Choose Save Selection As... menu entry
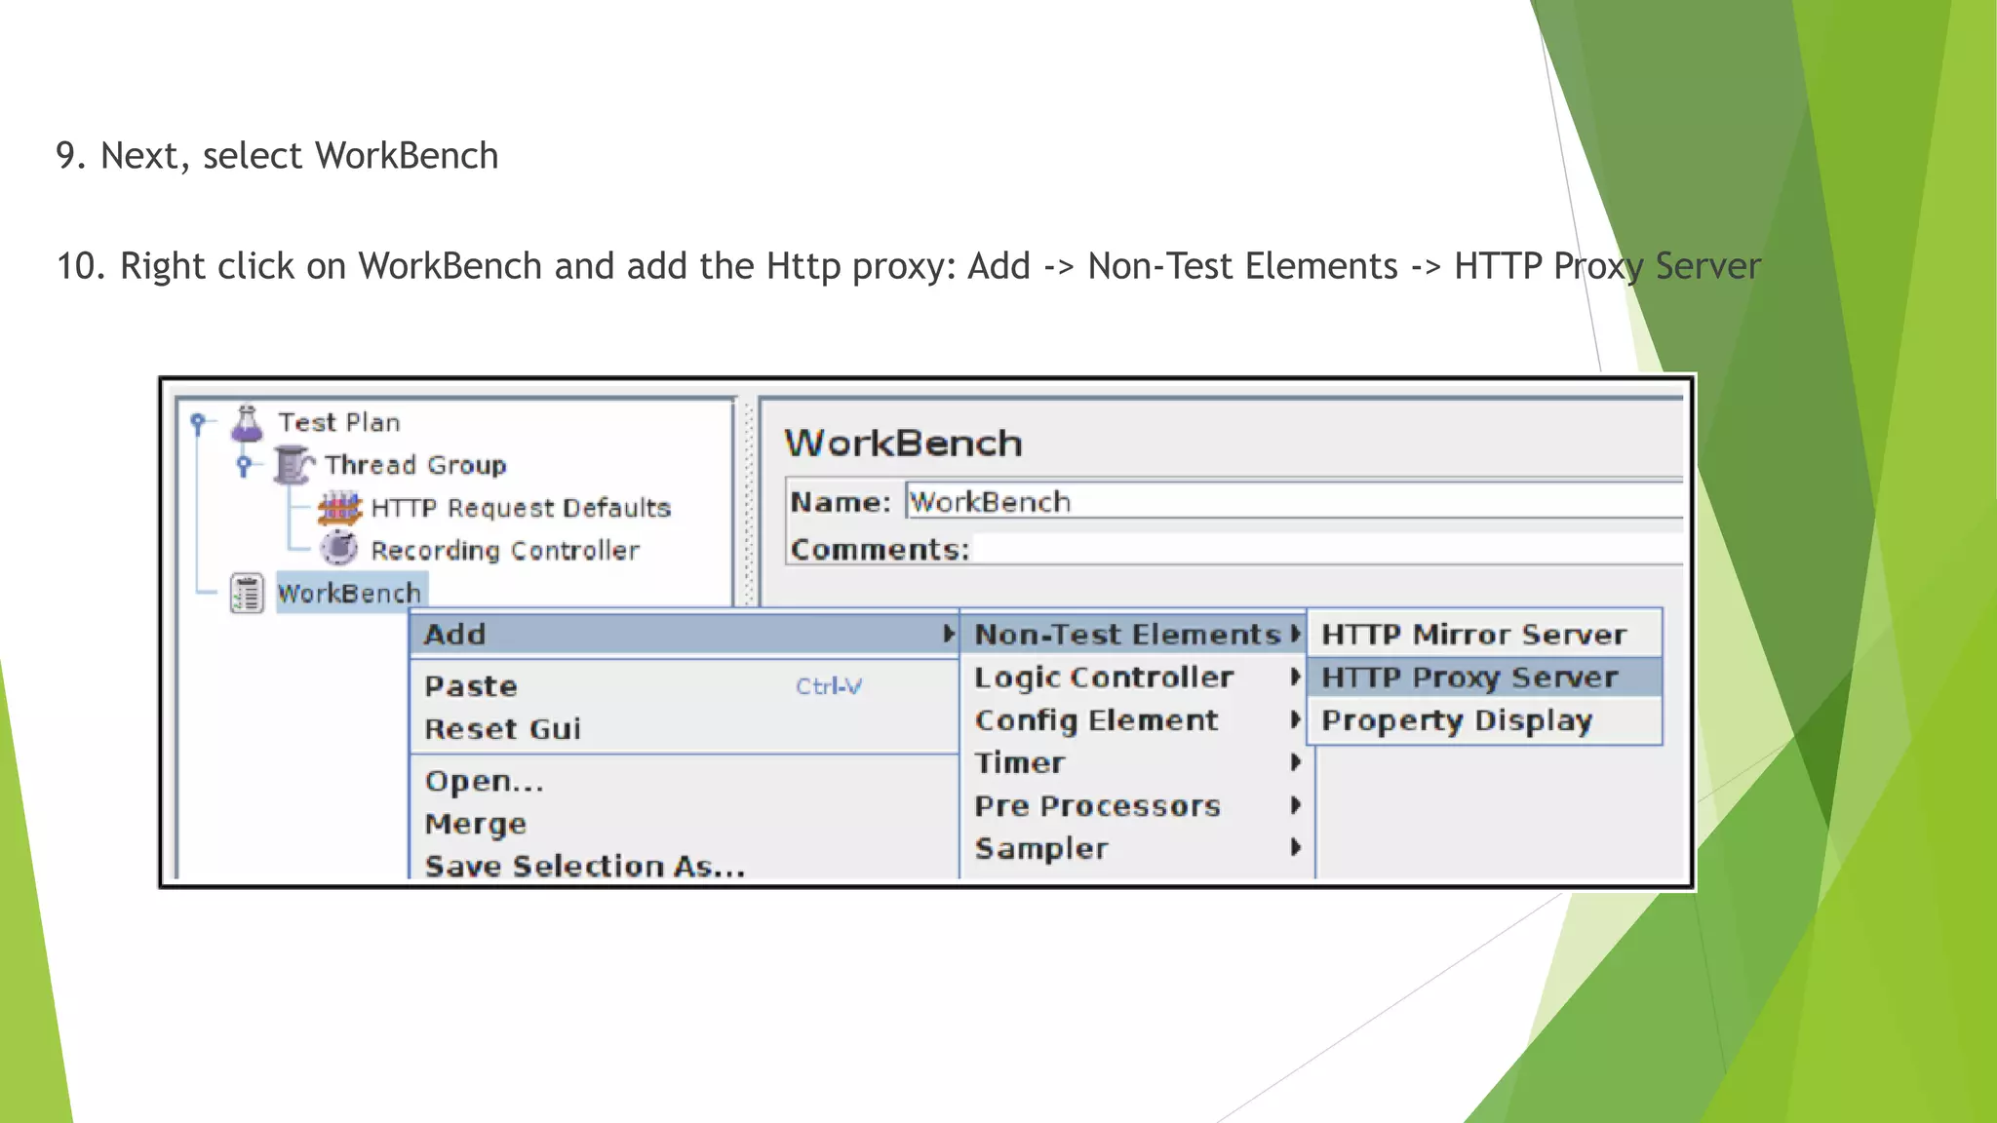Image resolution: width=1997 pixels, height=1123 pixels. 685,866
